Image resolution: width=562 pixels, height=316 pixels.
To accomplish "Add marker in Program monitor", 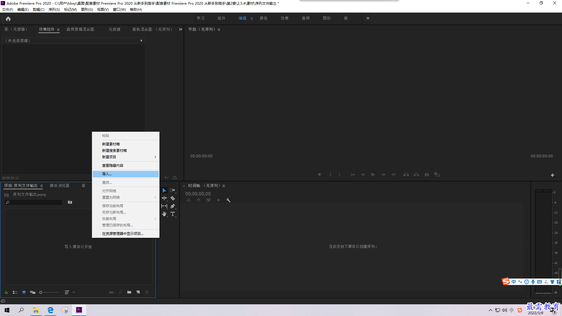I will 320,175.
